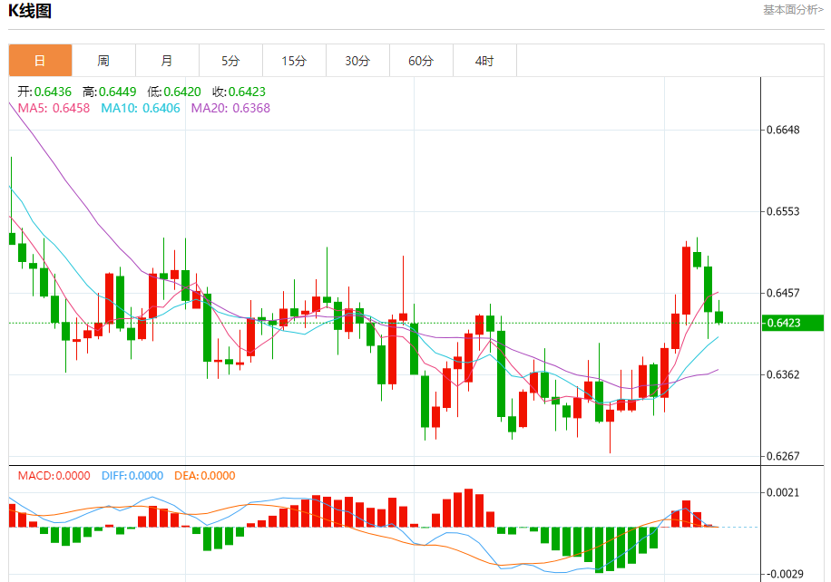Click the 0.6362 price axis label
The width and height of the screenshot is (831, 582).
coord(783,374)
